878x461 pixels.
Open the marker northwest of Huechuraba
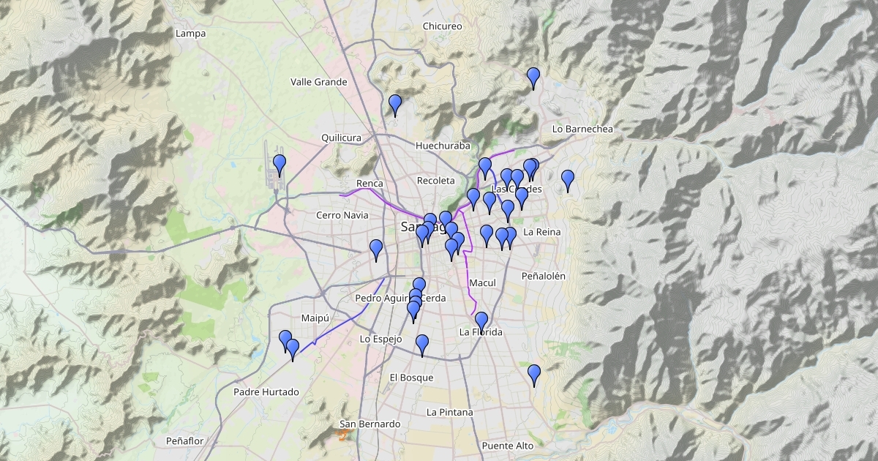coord(395,105)
